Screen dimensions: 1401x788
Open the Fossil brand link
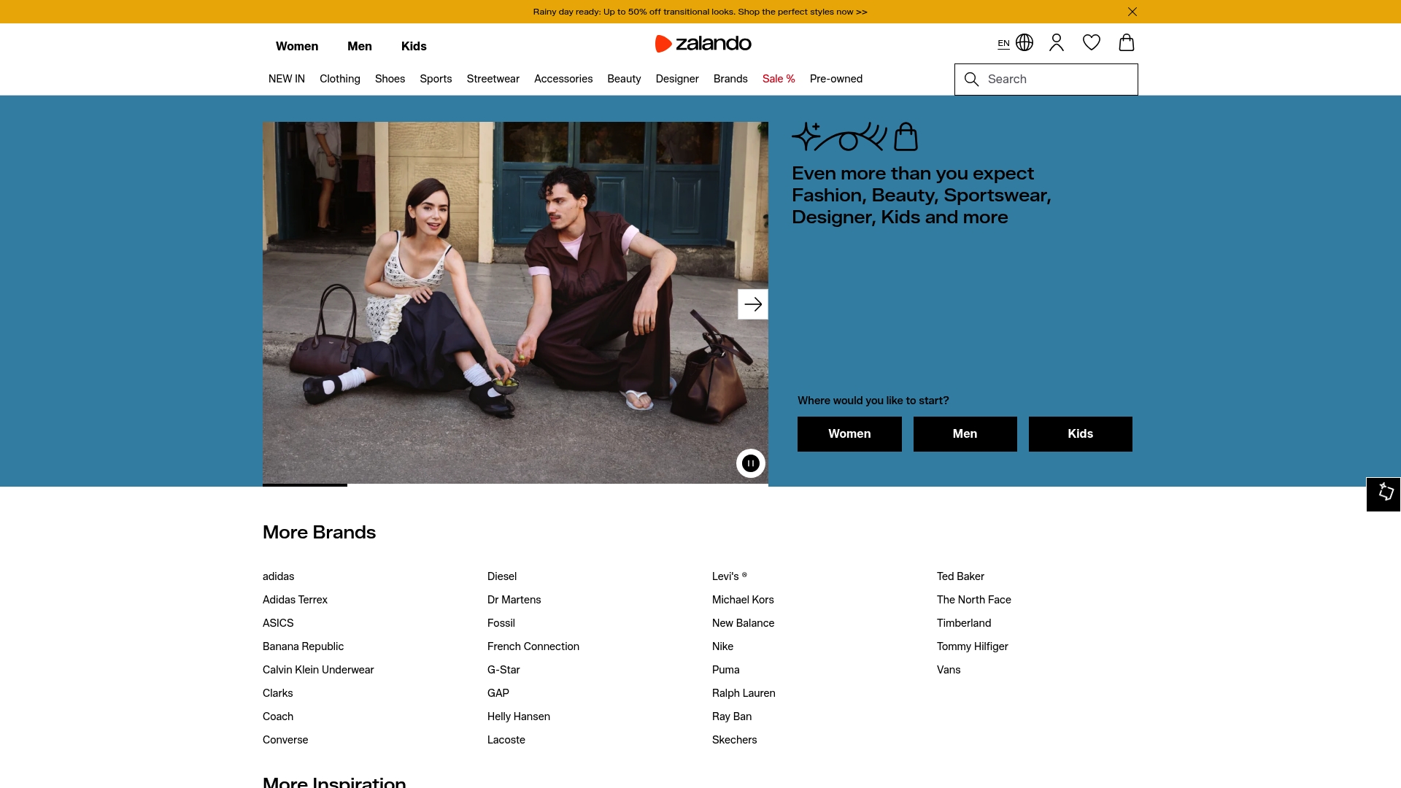coord(501,623)
